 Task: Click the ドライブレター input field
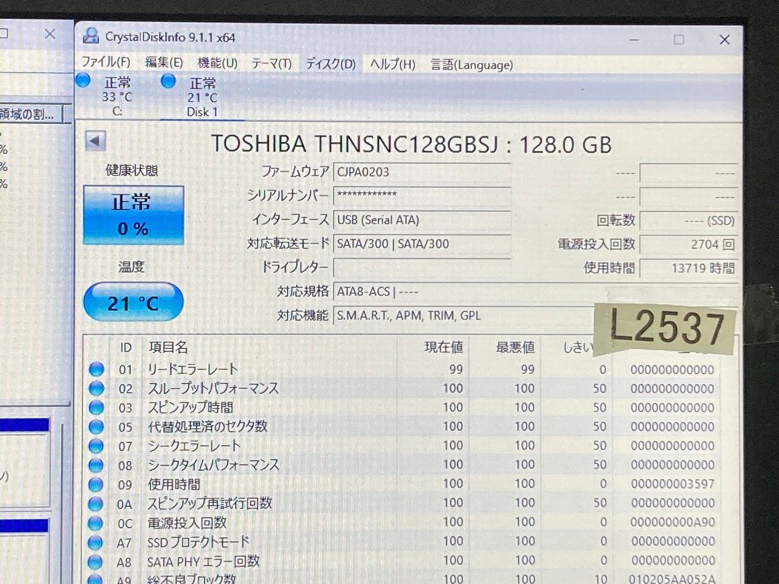(x=422, y=267)
